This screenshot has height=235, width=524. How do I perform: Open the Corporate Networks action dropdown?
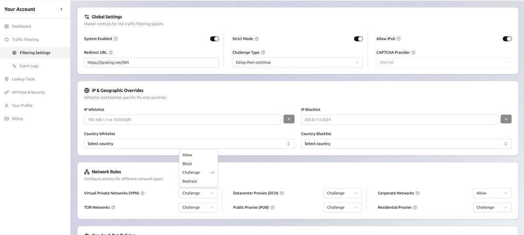pyautogui.click(x=492, y=193)
